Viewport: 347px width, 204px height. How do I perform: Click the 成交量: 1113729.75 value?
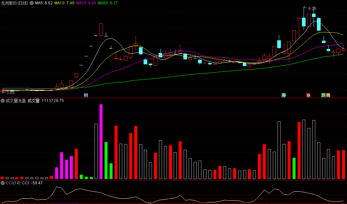point(46,101)
